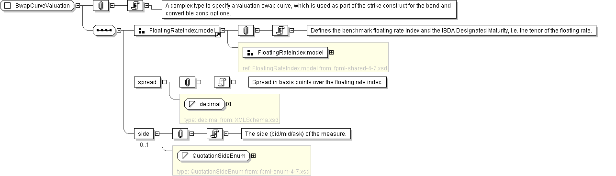616x176 pixels.
Task: Click the attachment icon next to FloatingRateIndex.model
Action: pos(246,30)
